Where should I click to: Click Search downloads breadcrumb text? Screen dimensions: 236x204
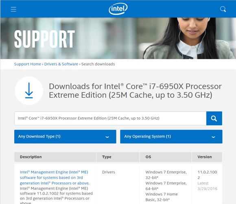coord(98,64)
